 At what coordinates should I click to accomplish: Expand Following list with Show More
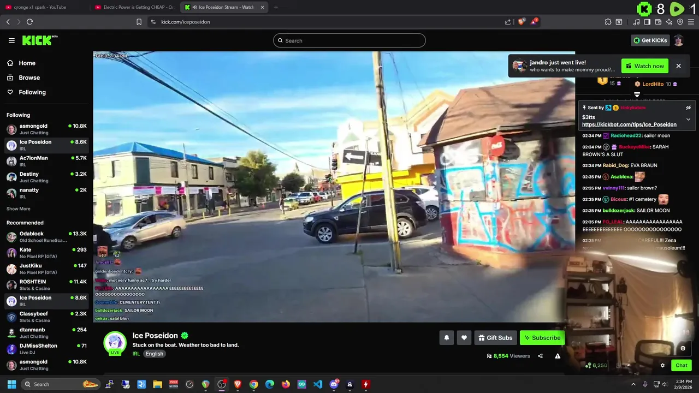coord(19,209)
